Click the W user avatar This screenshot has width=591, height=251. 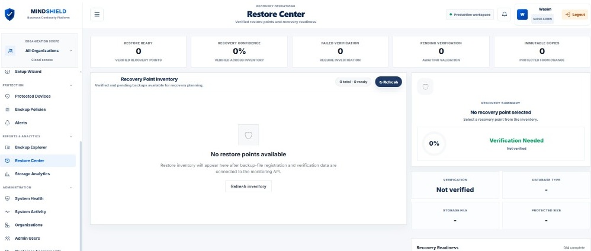[522, 15]
